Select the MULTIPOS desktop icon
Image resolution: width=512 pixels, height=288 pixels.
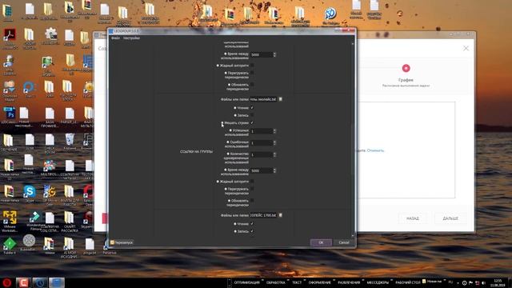pos(50,166)
